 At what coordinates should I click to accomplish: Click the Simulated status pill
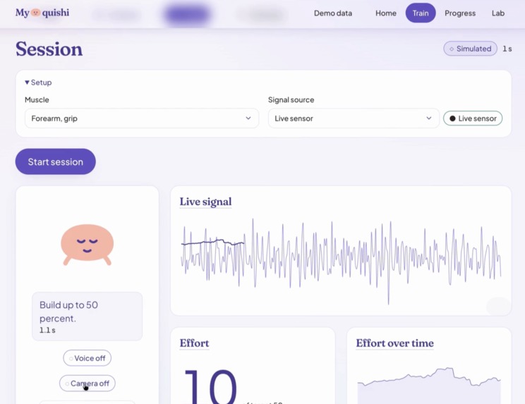tap(470, 49)
